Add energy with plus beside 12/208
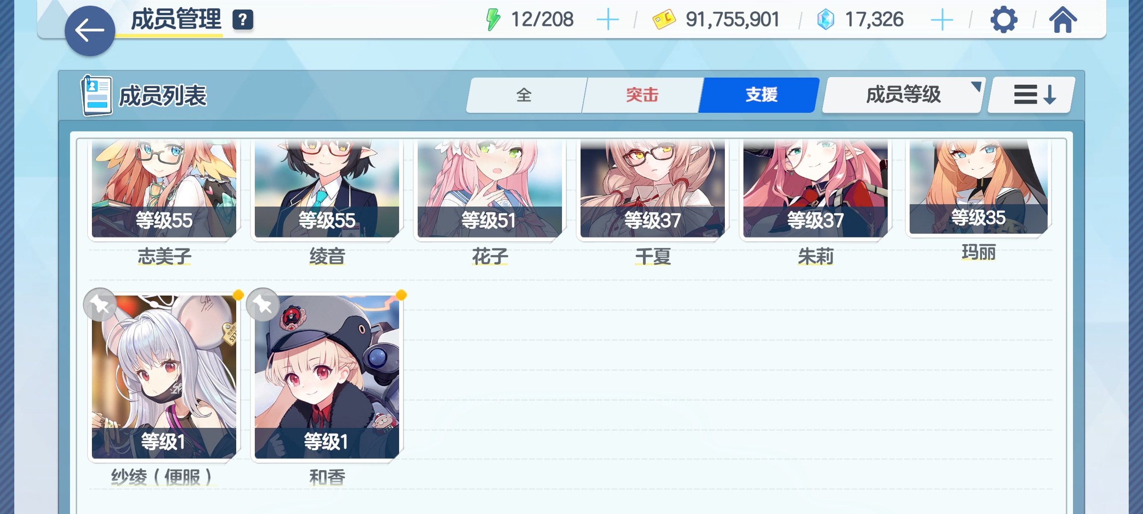The height and width of the screenshot is (514, 1143). point(607,20)
